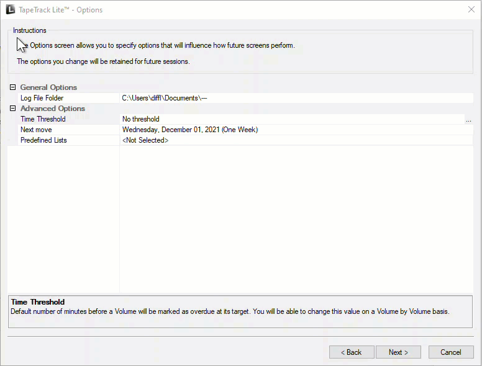Click the Time Threshold description heading at the bottom
Screen dimensions: 482x366
(38, 302)
